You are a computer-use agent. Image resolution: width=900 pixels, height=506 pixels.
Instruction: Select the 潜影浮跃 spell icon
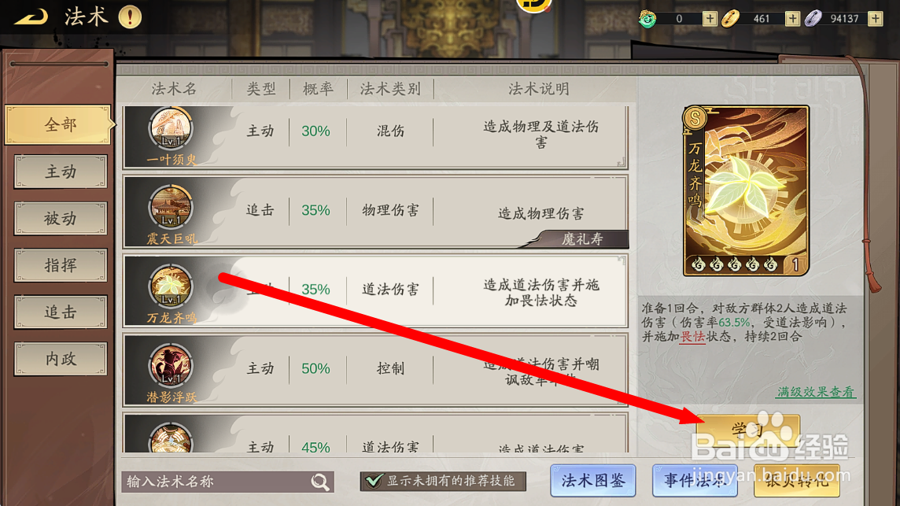point(171,364)
